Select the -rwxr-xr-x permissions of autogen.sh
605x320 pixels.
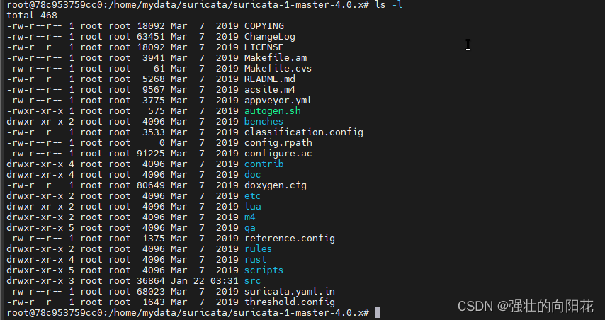coord(35,111)
